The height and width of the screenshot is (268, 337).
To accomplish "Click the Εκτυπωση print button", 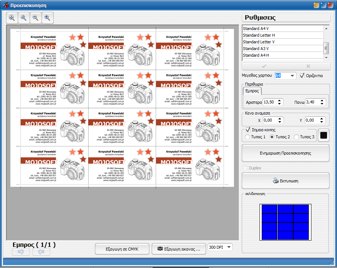I will (285, 181).
